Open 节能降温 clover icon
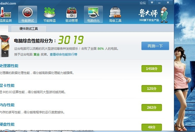The width and height of the screenshot is (195, 132). (49, 14)
